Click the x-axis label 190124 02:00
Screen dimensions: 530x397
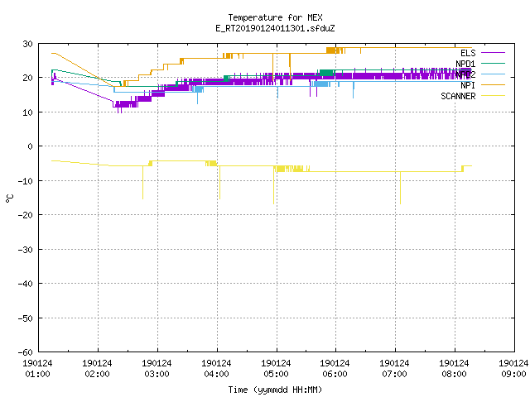click(x=97, y=369)
